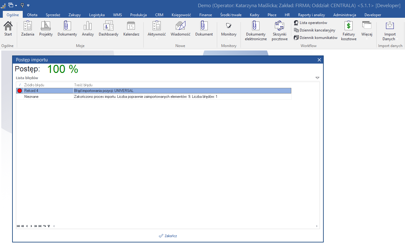Select the Ogólne ribbon tab
Viewport: 405px width, 244px height.
click(x=13, y=15)
